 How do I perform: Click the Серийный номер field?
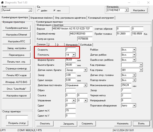point(81,34)
